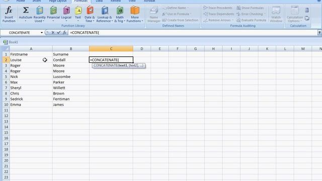Switch to the View ribbon tab

(132, 1)
